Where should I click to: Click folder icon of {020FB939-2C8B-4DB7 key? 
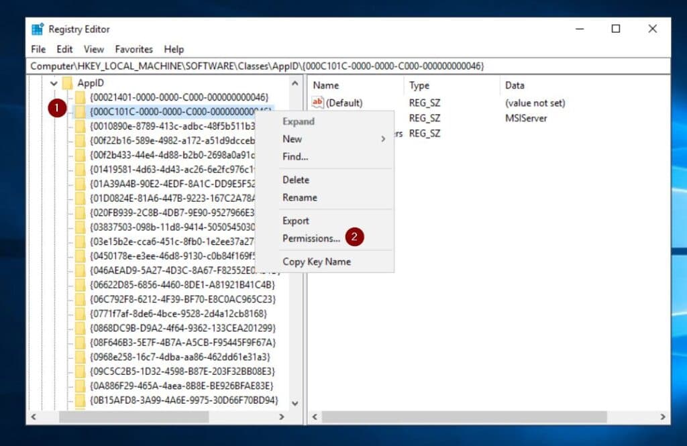point(81,213)
